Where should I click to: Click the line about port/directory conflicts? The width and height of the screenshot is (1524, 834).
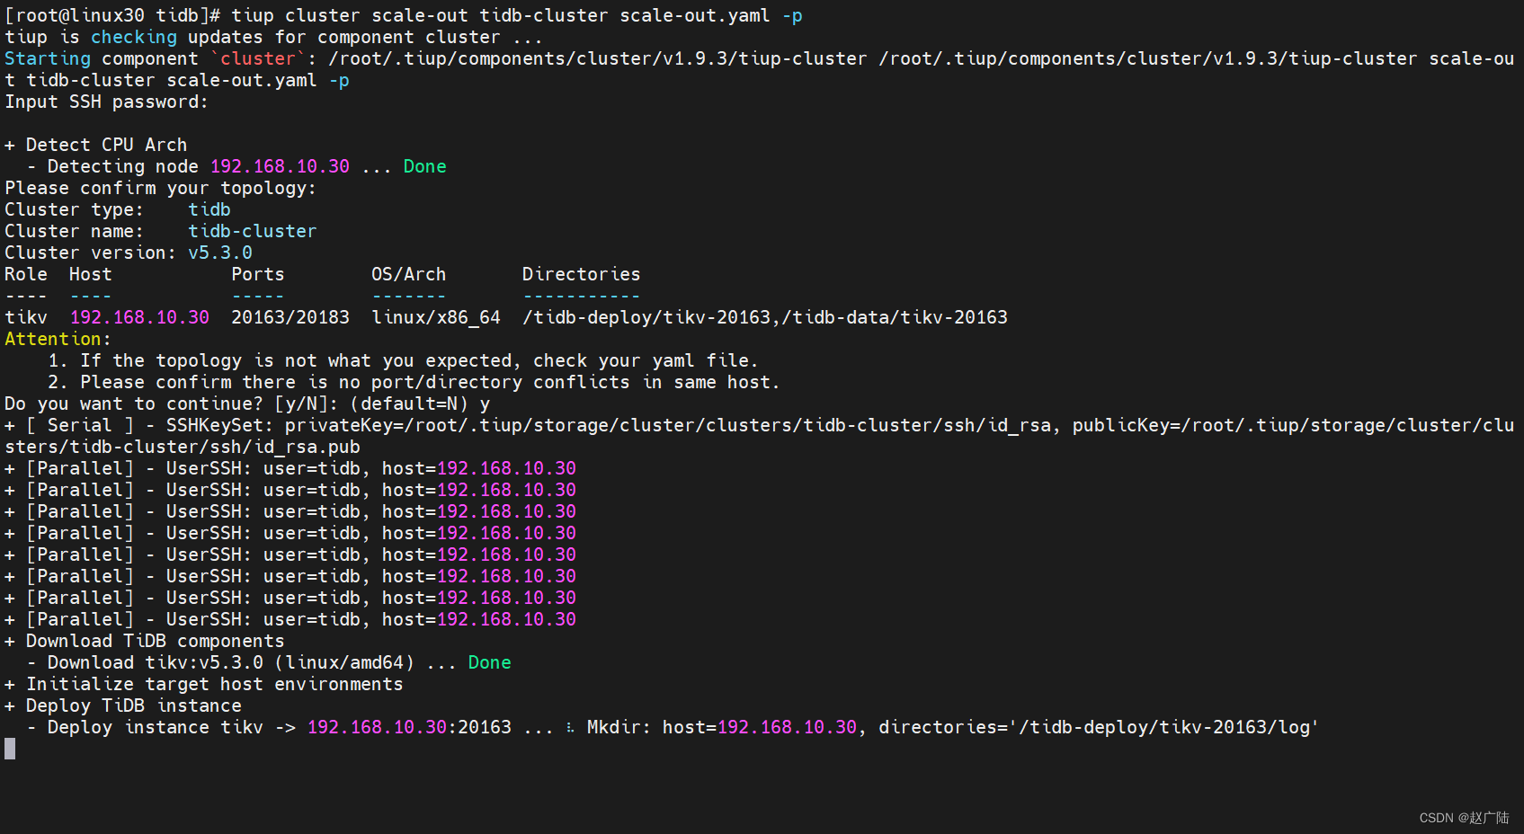click(x=414, y=382)
